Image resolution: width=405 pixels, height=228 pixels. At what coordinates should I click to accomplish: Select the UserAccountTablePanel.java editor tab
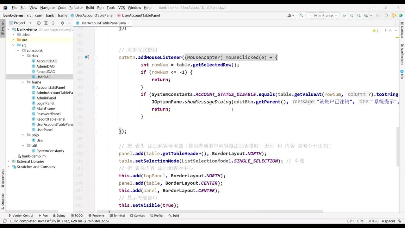click(103, 23)
